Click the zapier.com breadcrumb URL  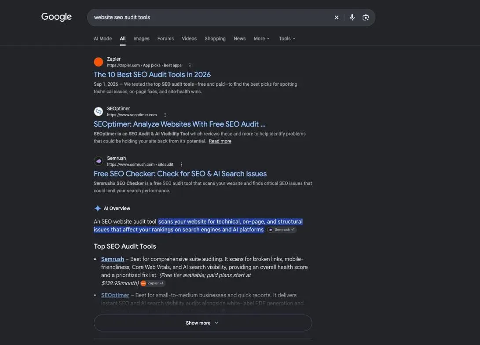[x=144, y=66]
